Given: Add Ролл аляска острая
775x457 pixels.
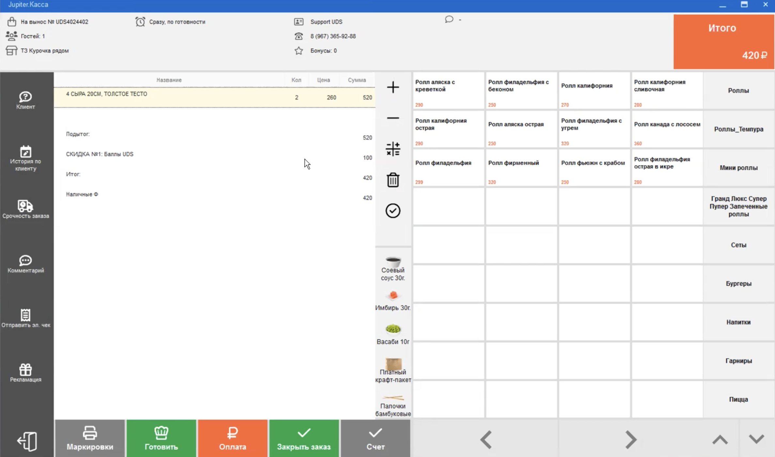Looking at the screenshot, I should (521, 129).
